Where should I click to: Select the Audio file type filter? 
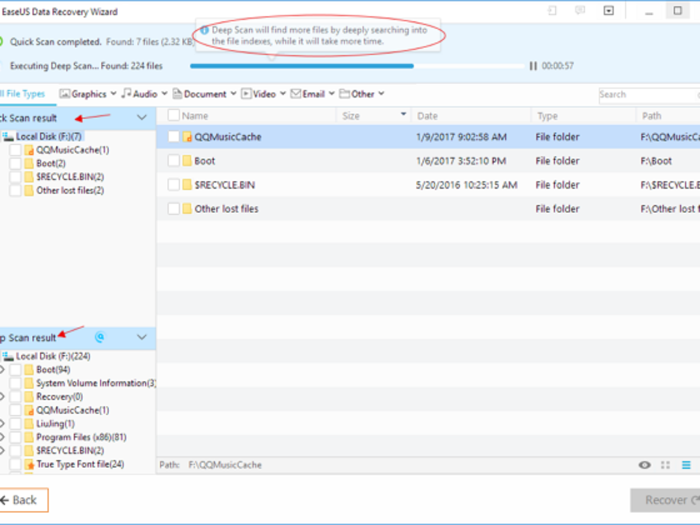point(139,94)
